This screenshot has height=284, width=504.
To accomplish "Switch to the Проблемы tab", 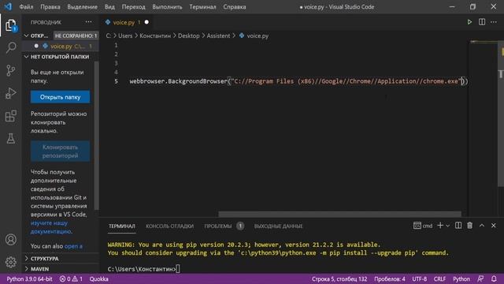I will pos(224,226).
